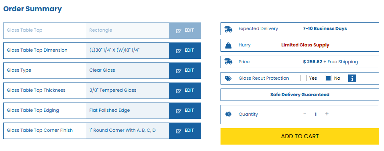Screen dimensions: 384x151
Task: Edit the Glass Table Top shape
Action: [x=185, y=30]
